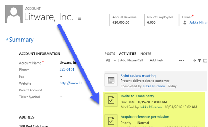
Task: Click the Present deliverables to customer description
Action: click(145, 81)
